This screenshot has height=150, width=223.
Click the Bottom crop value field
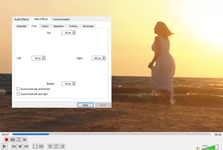[67, 84]
